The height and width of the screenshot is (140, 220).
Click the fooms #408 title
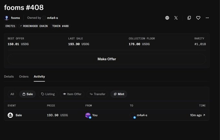24,7
